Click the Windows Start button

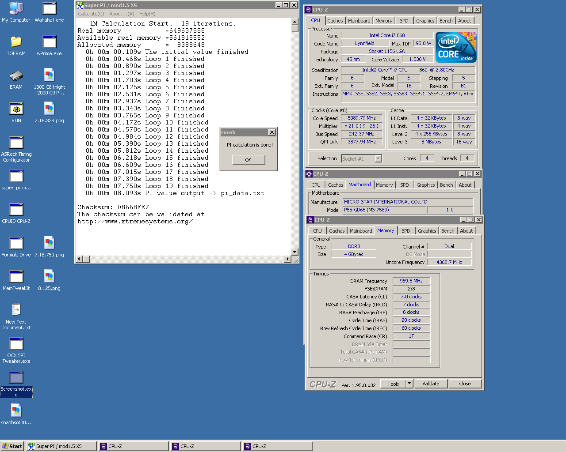12,446
